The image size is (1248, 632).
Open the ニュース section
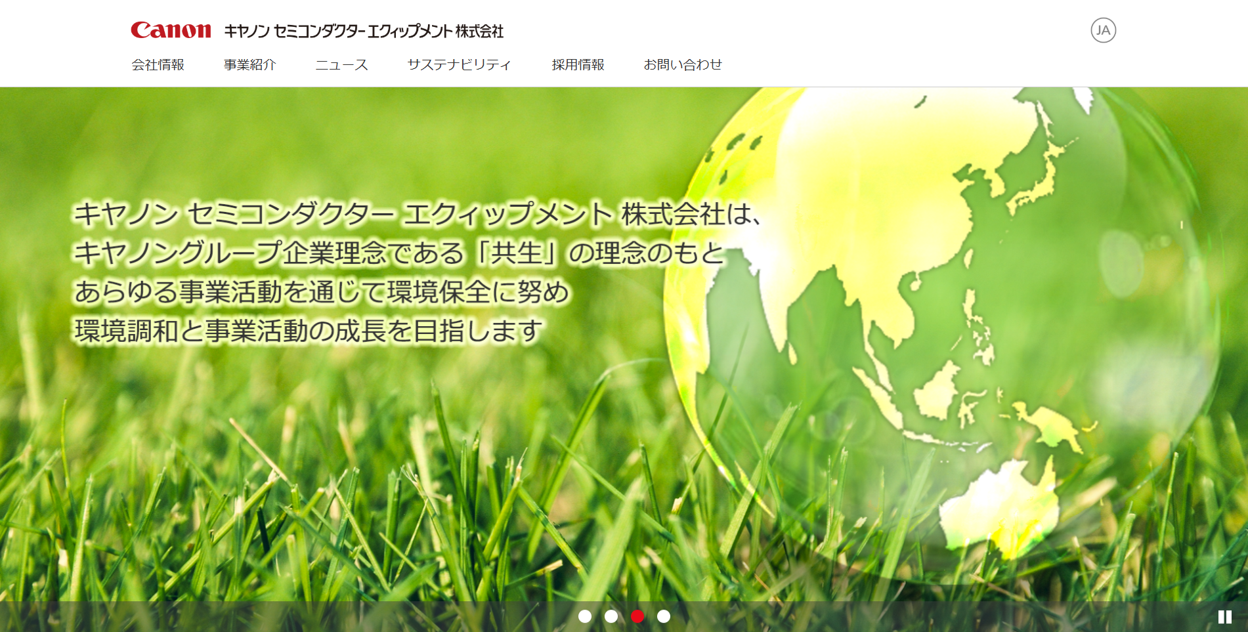343,64
